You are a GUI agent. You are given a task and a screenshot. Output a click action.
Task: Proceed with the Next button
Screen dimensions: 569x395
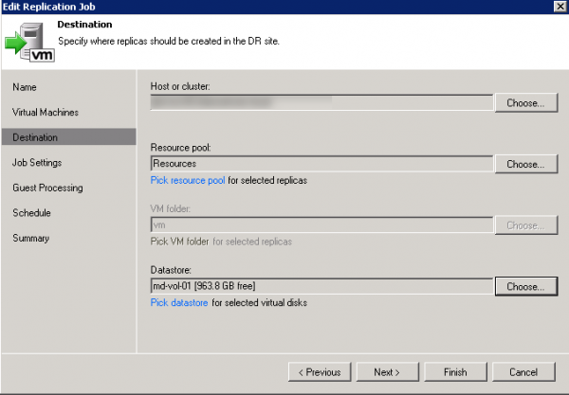click(x=386, y=372)
